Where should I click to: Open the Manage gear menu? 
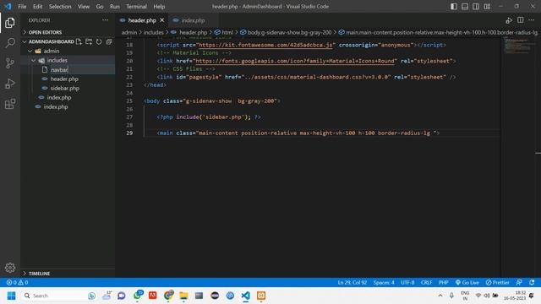click(x=10, y=268)
